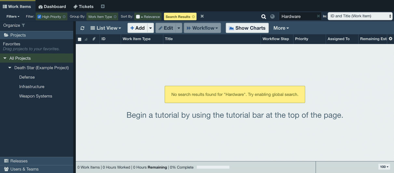Click the Add button
Image resolution: width=394 pixels, height=173 pixels.
pyautogui.click(x=138, y=28)
